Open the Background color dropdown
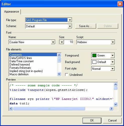Screen dimensions: 124x126 112,62
